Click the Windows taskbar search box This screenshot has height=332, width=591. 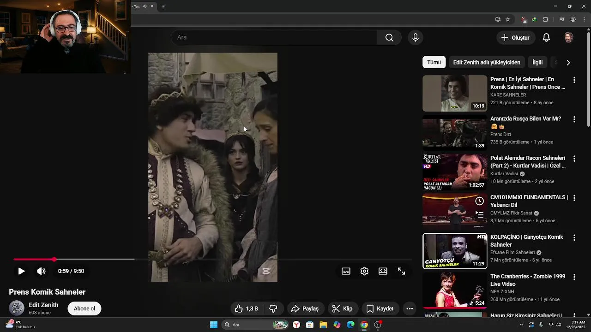[x=256, y=325]
